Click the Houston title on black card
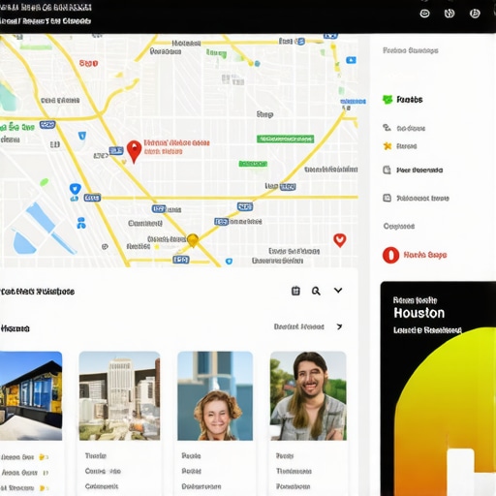The height and width of the screenshot is (496, 496). [419, 313]
